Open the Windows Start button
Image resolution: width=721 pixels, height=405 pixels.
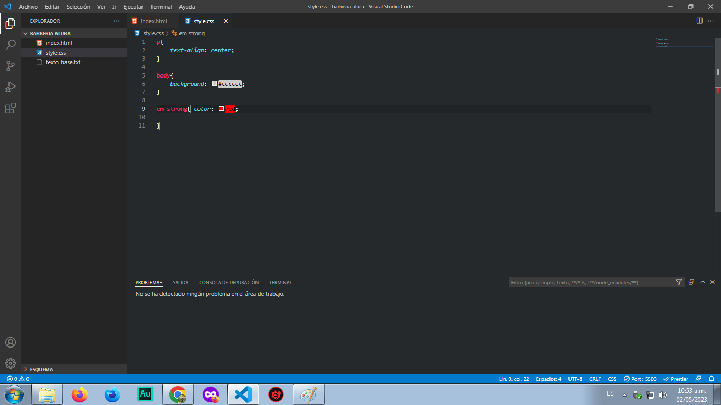click(14, 394)
